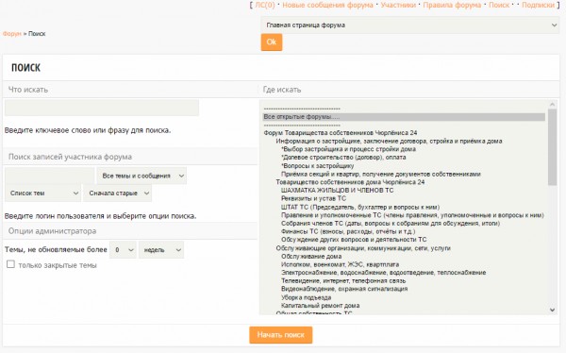Select Уборка подъезда entry
This screenshot has height=353, width=566.
tap(306, 297)
